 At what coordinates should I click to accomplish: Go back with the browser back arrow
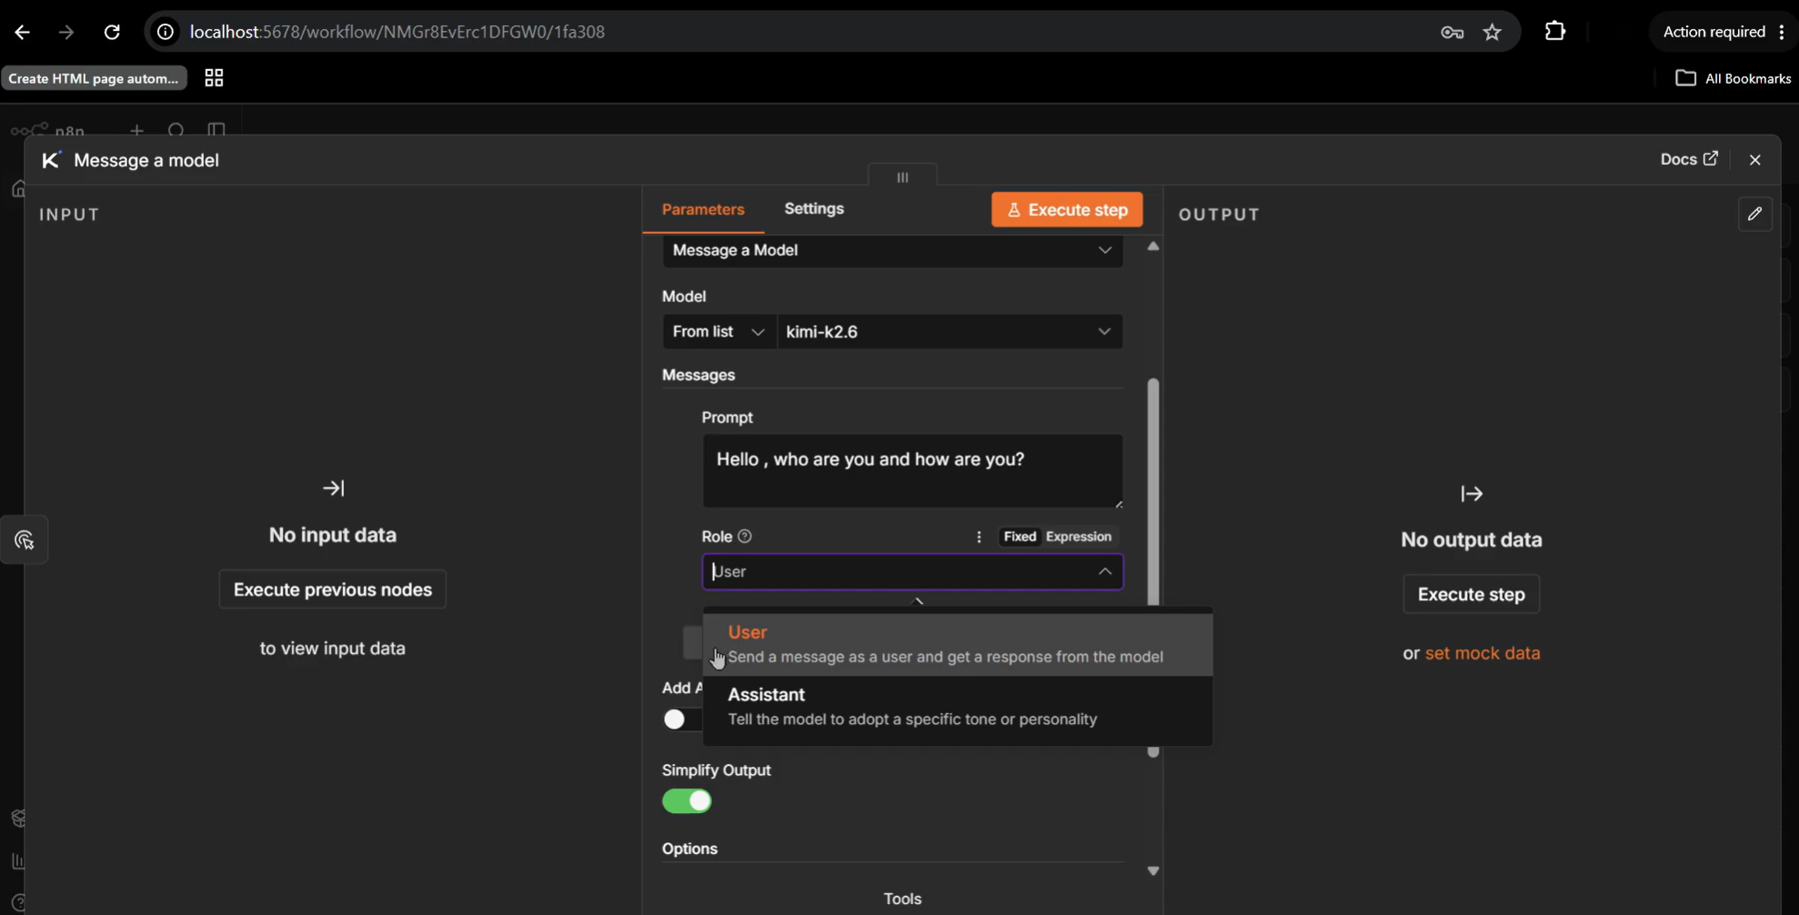[23, 32]
